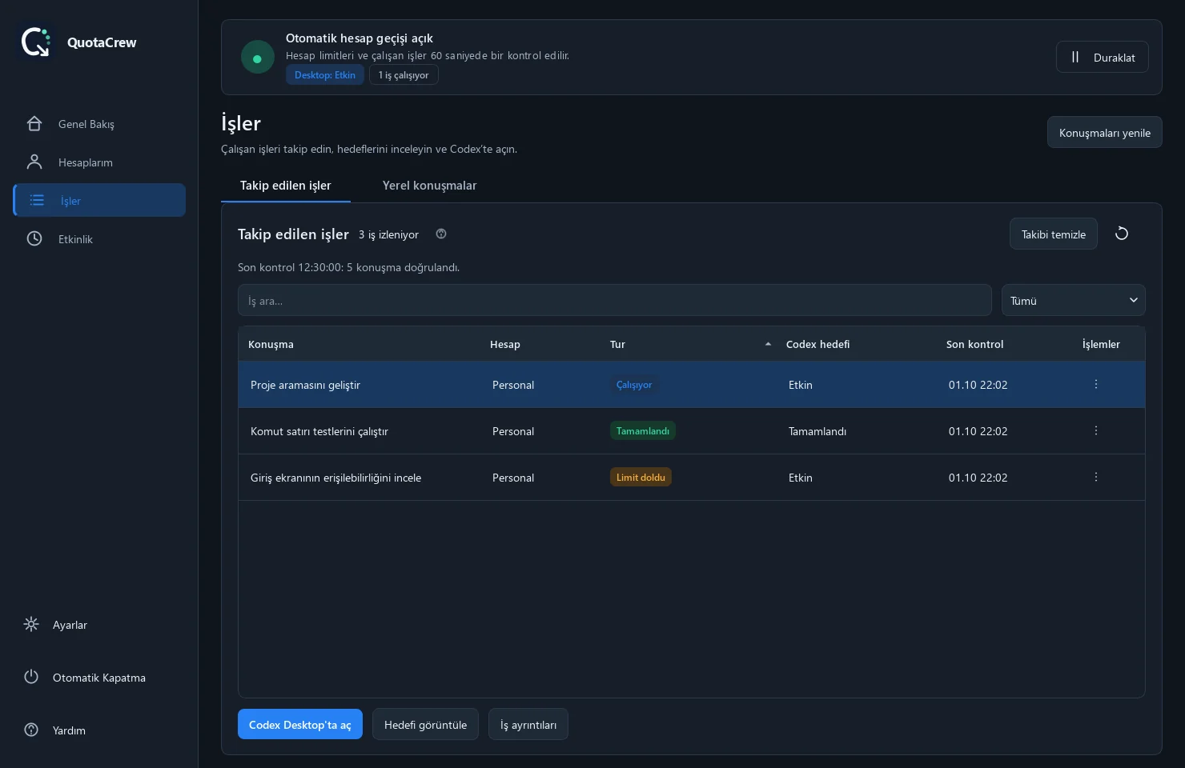
Task: Go to Genel Bakış menu item
Action: pyautogui.click(x=99, y=124)
